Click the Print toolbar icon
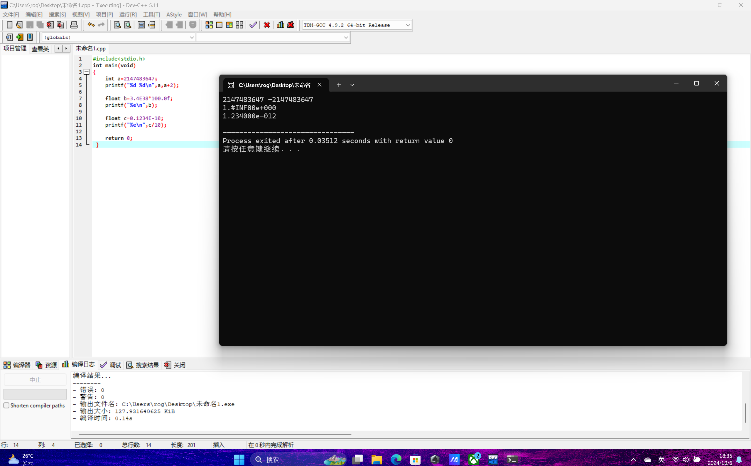751x466 pixels. (x=74, y=25)
